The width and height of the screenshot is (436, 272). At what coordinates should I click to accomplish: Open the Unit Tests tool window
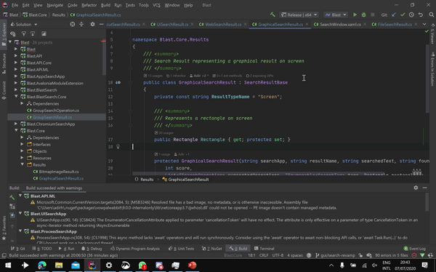tap(181, 249)
